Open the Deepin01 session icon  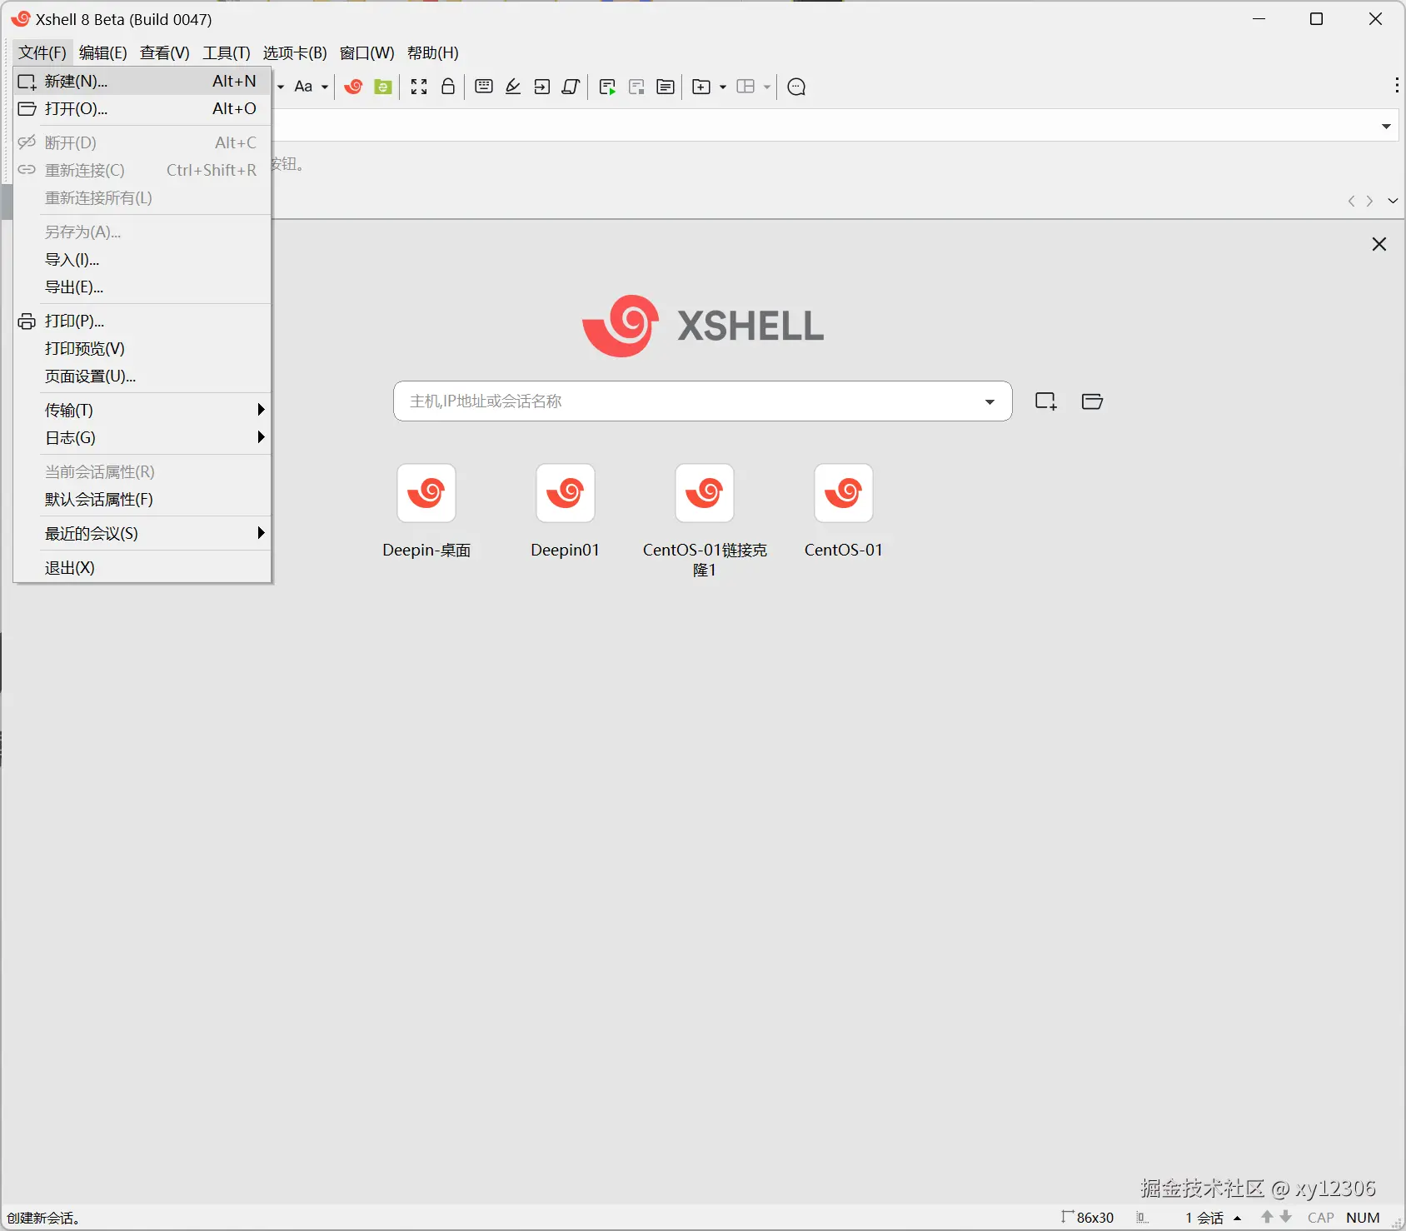point(566,493)
